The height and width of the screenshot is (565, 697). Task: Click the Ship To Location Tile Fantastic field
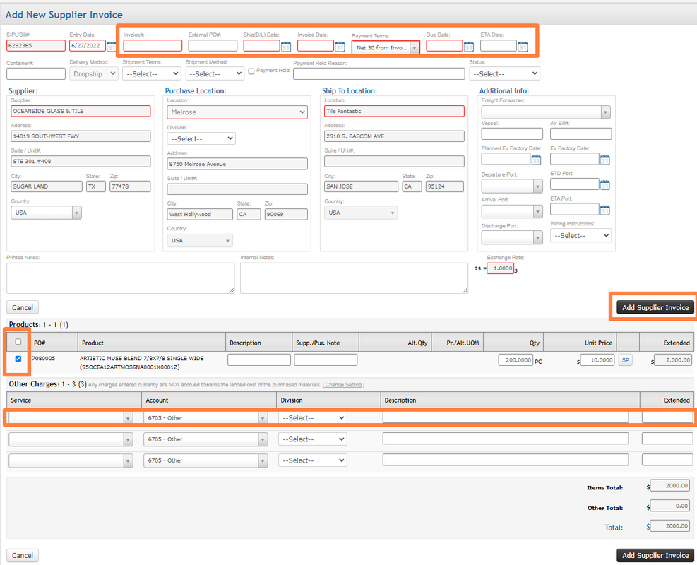394,111
